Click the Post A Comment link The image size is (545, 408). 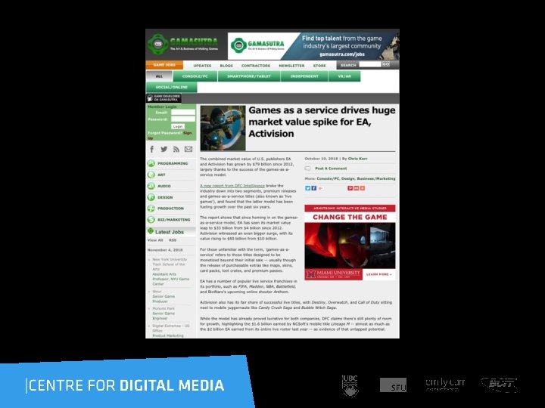pyautogui.click(x=331, y=168)
